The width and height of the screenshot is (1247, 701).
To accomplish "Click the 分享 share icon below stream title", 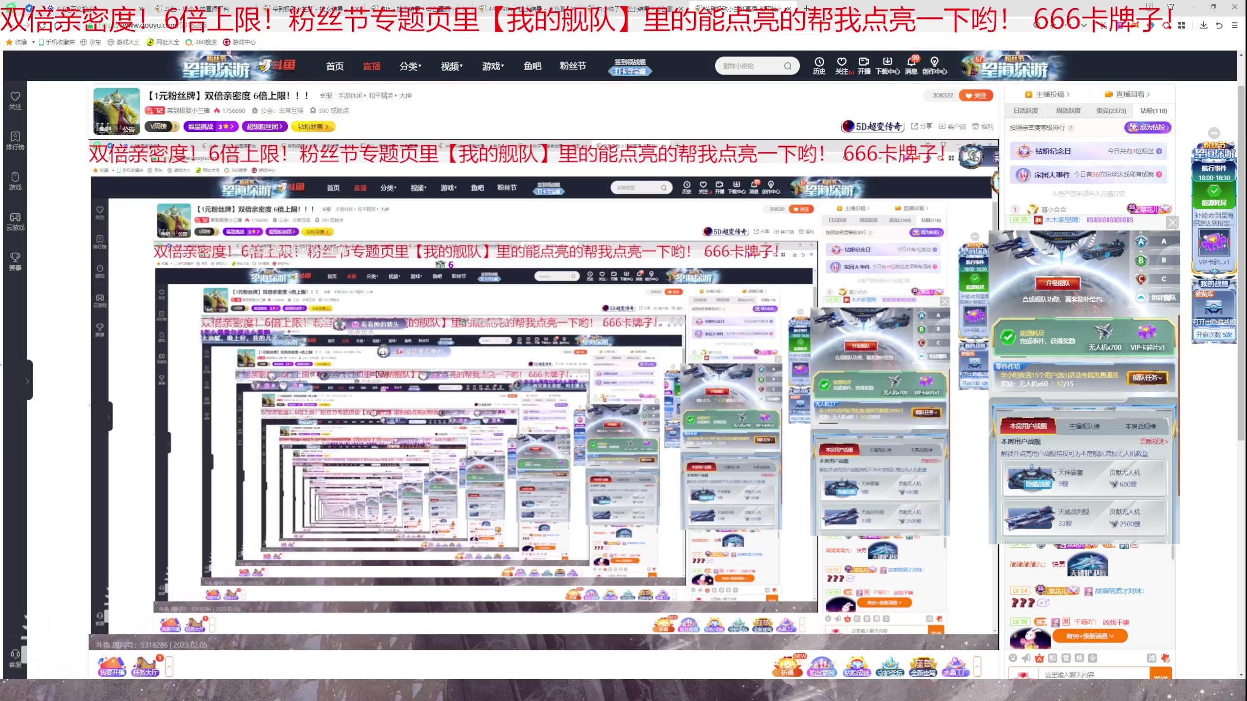I will [921, 126].
